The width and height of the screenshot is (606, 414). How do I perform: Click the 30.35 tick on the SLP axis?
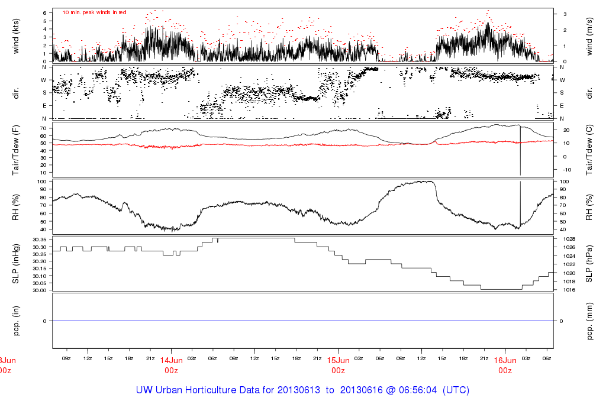pyautogui.click(x=40, y=240)
